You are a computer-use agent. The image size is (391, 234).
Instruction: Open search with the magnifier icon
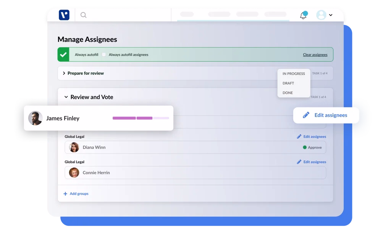[84, 15]
